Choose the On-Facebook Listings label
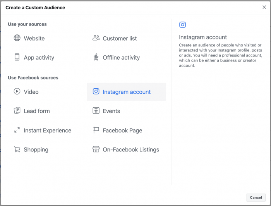271x206 pixels. (131, 149)
